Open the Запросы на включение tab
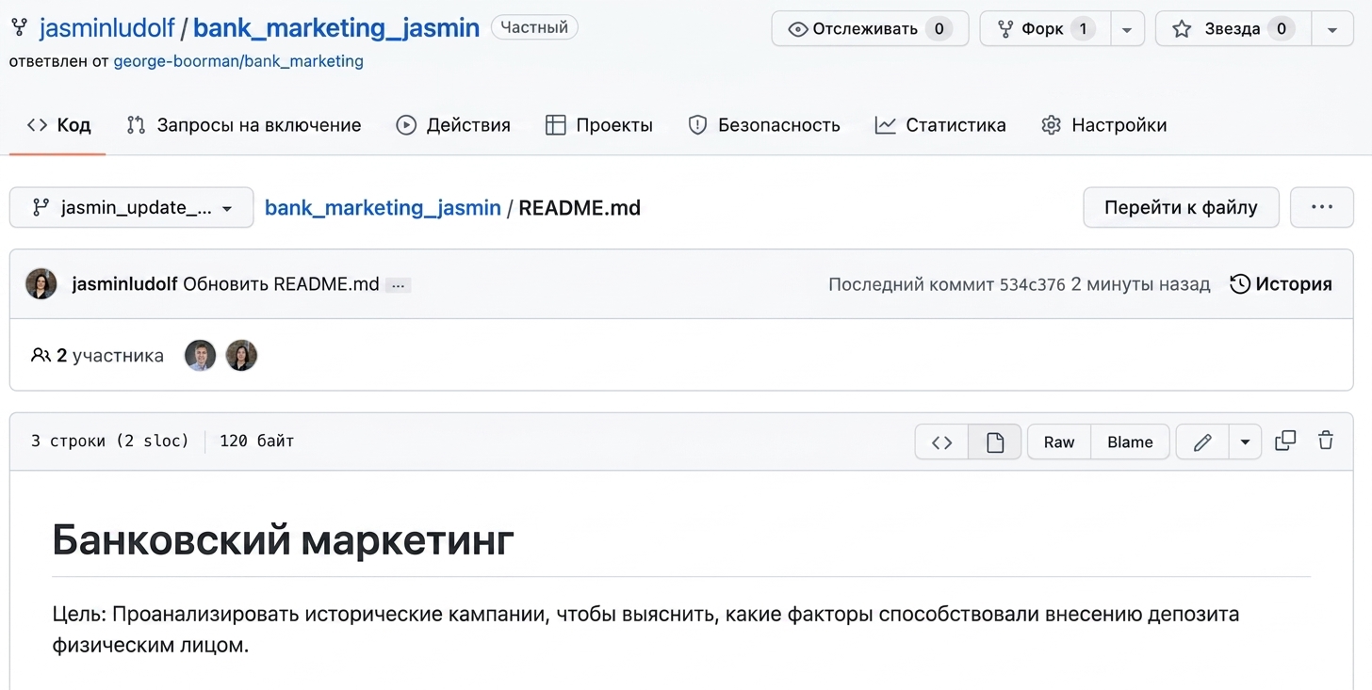This screenshot has height=690, width=1372. 244,125
